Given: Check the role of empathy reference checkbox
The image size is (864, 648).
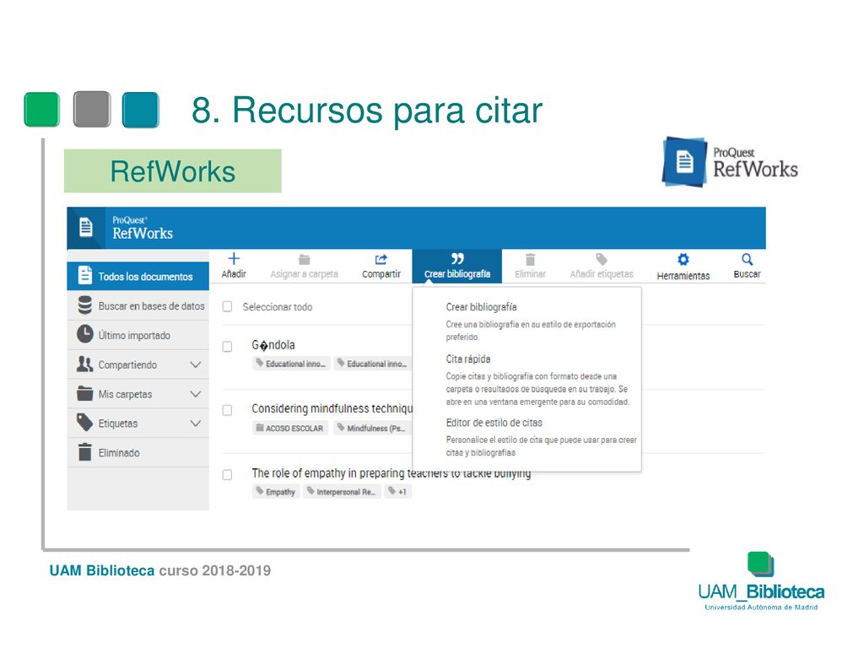Looking at the screenshot, I should [x=227, y=474].
